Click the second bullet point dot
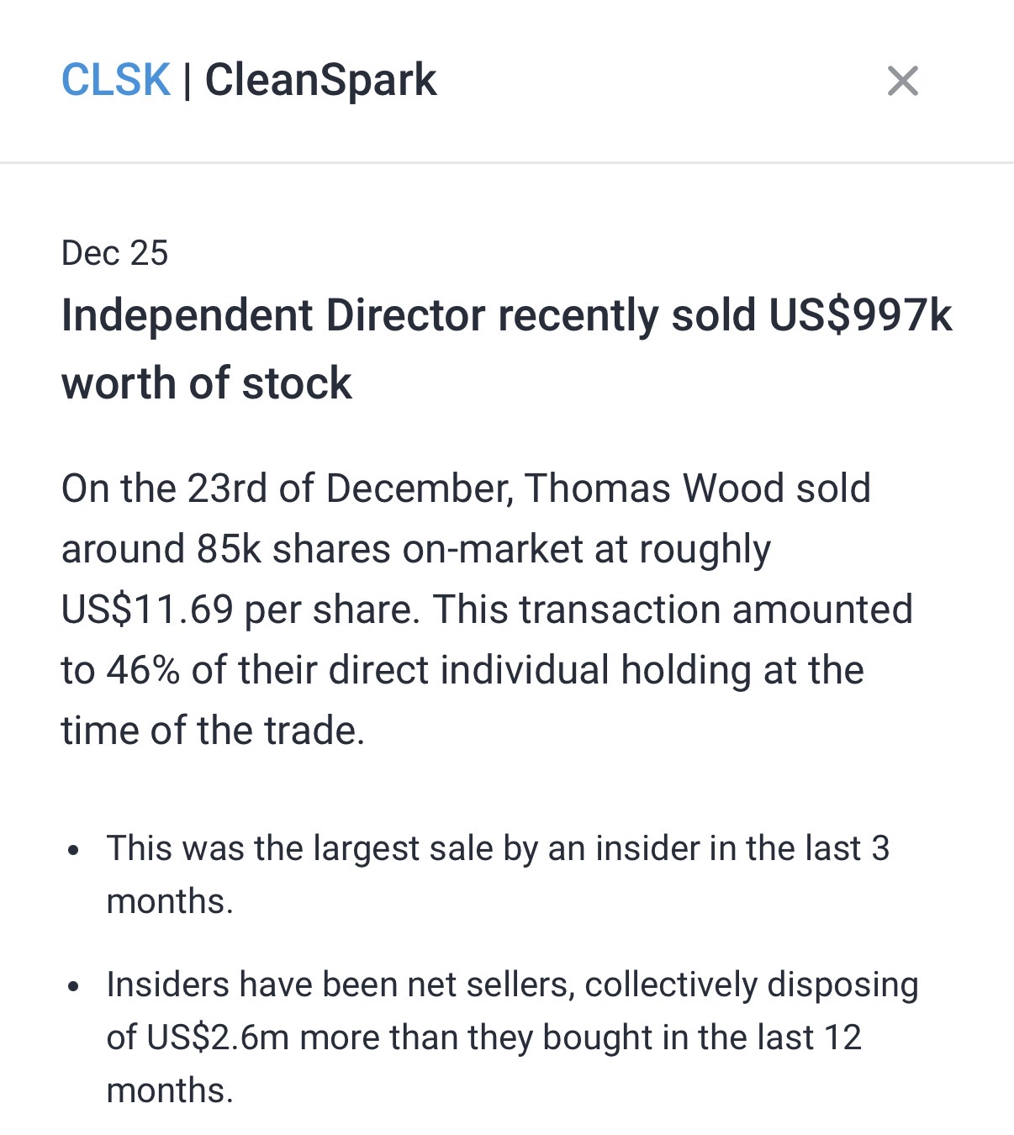The image size is (1014, 1135). 74,986
